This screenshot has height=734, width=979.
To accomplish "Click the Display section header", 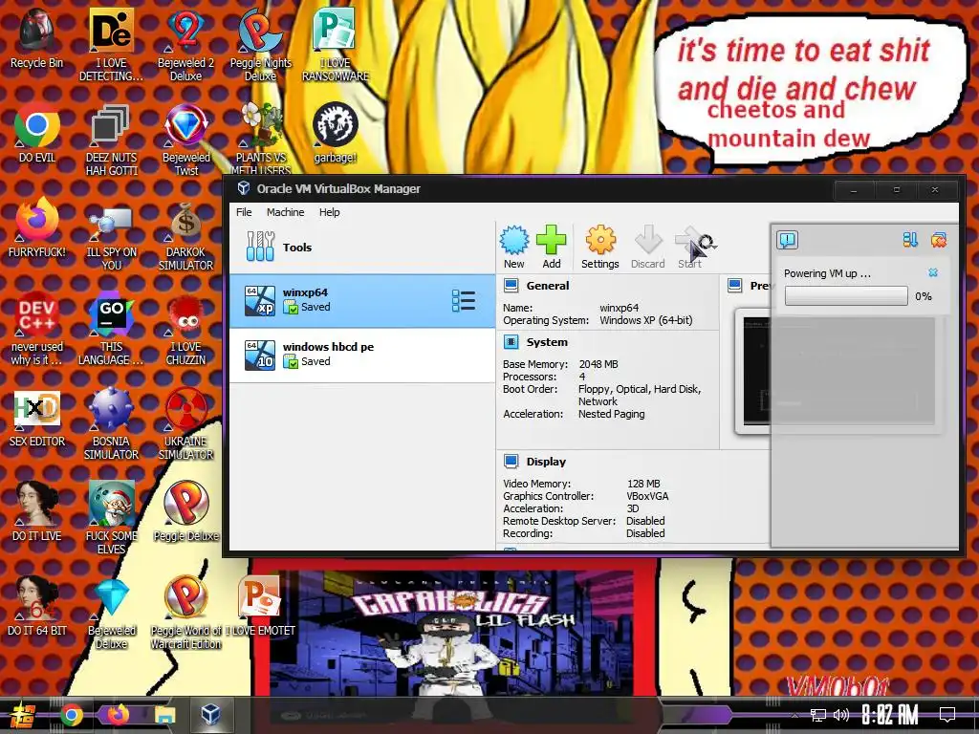I will pos(546,462).
